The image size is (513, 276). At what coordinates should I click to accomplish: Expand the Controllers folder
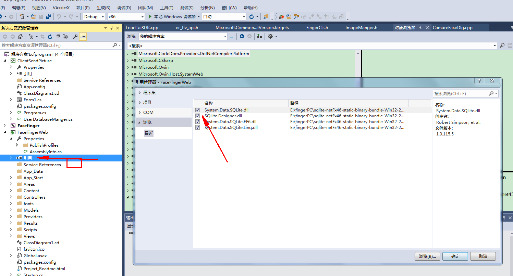click(x=11, y=197)
